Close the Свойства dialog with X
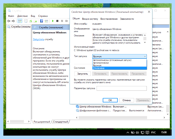The width and height of the screenshot is (175, 139). click(149, 12)
